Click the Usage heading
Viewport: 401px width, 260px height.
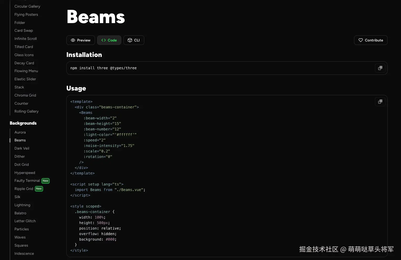pos(76,88)
